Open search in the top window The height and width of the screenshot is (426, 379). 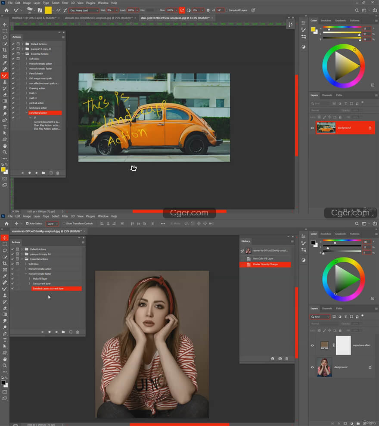point(357,10)
